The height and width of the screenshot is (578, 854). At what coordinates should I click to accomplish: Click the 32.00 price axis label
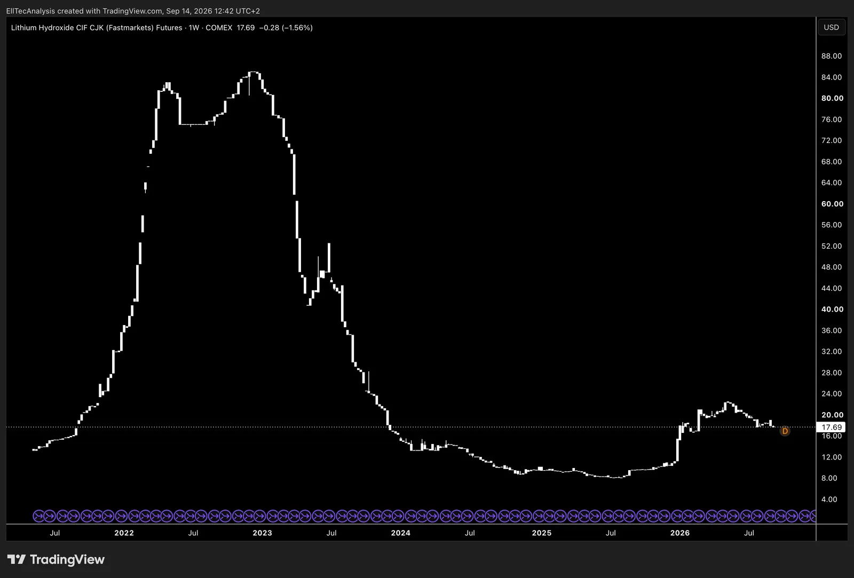point(832,352)
